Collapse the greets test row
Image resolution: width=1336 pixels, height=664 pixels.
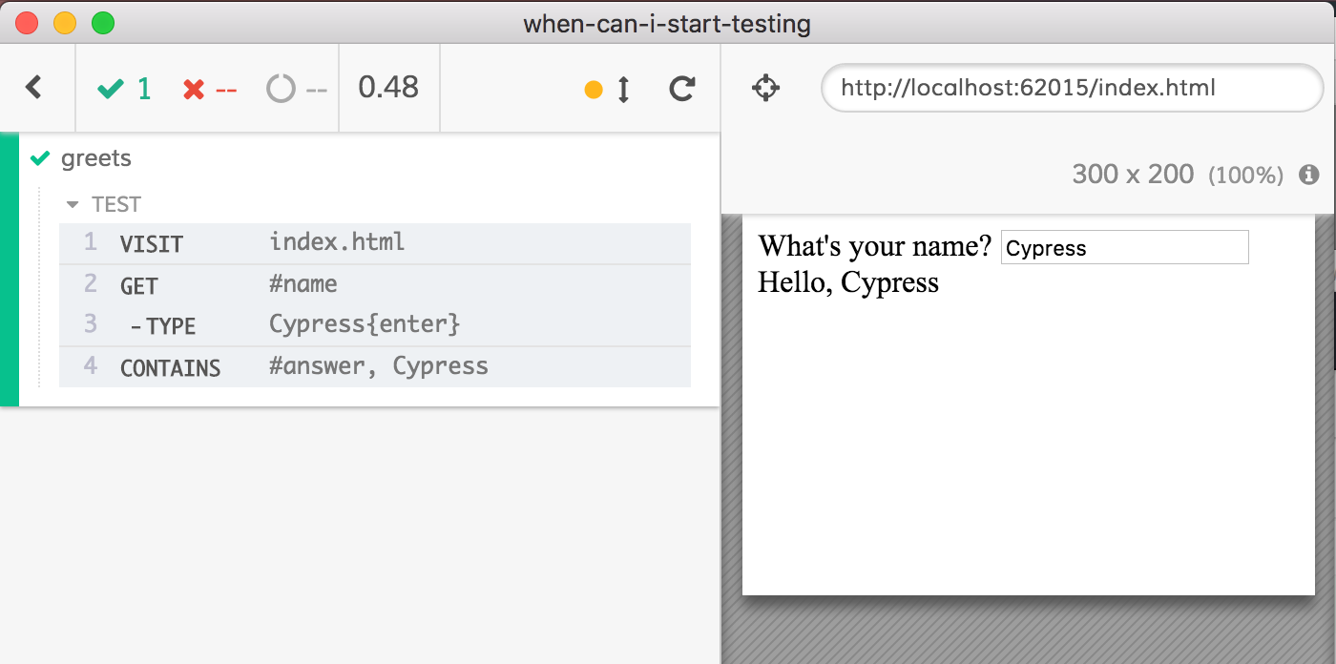click(368, 158)
